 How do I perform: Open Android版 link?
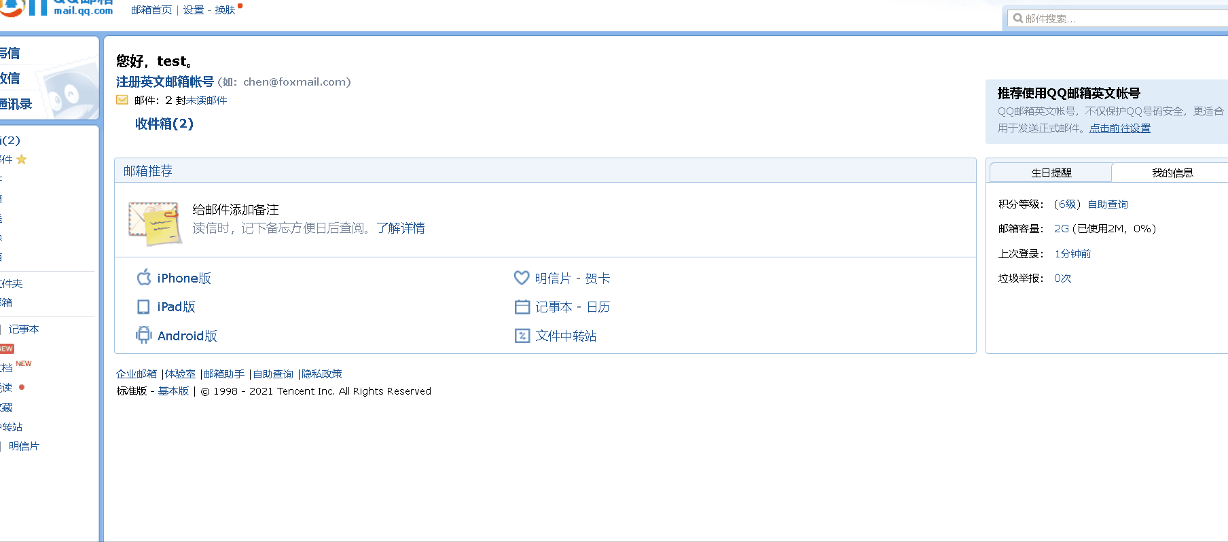(187, 336)
